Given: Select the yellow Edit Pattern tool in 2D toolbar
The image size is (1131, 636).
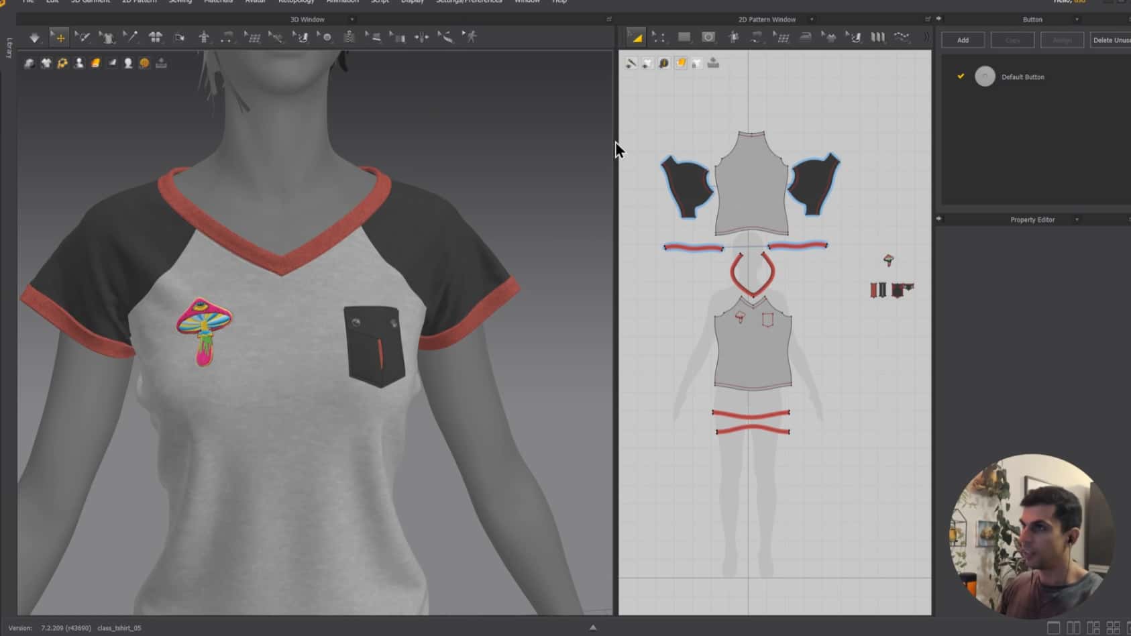Looking at the screenshot, I should click(x=635, y=38).
